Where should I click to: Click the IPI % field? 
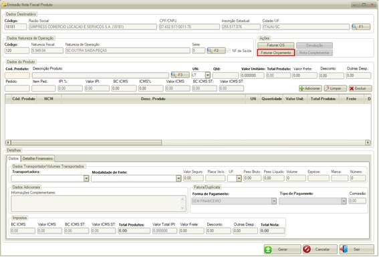pos(70,88)
